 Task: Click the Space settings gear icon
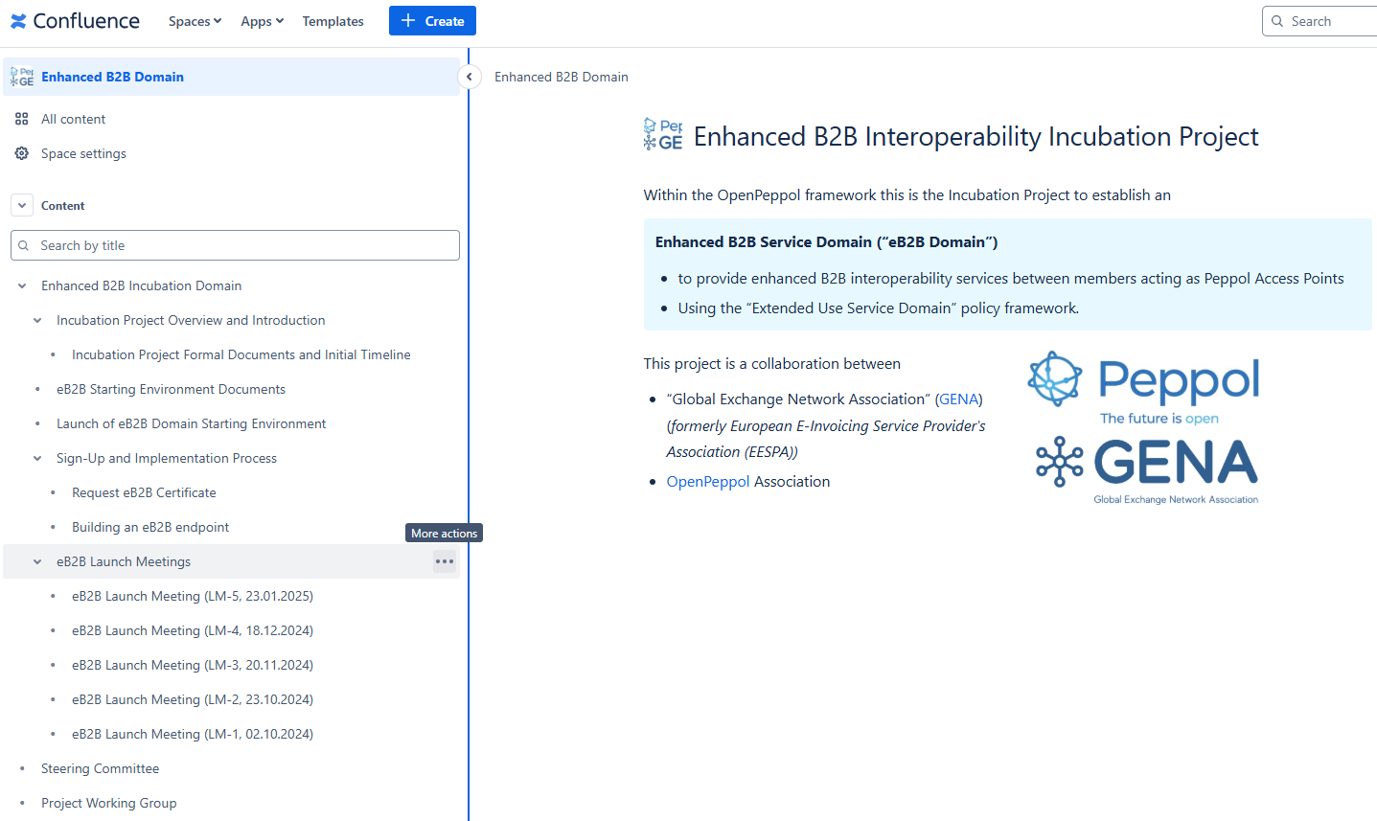[x=22, y=153]
